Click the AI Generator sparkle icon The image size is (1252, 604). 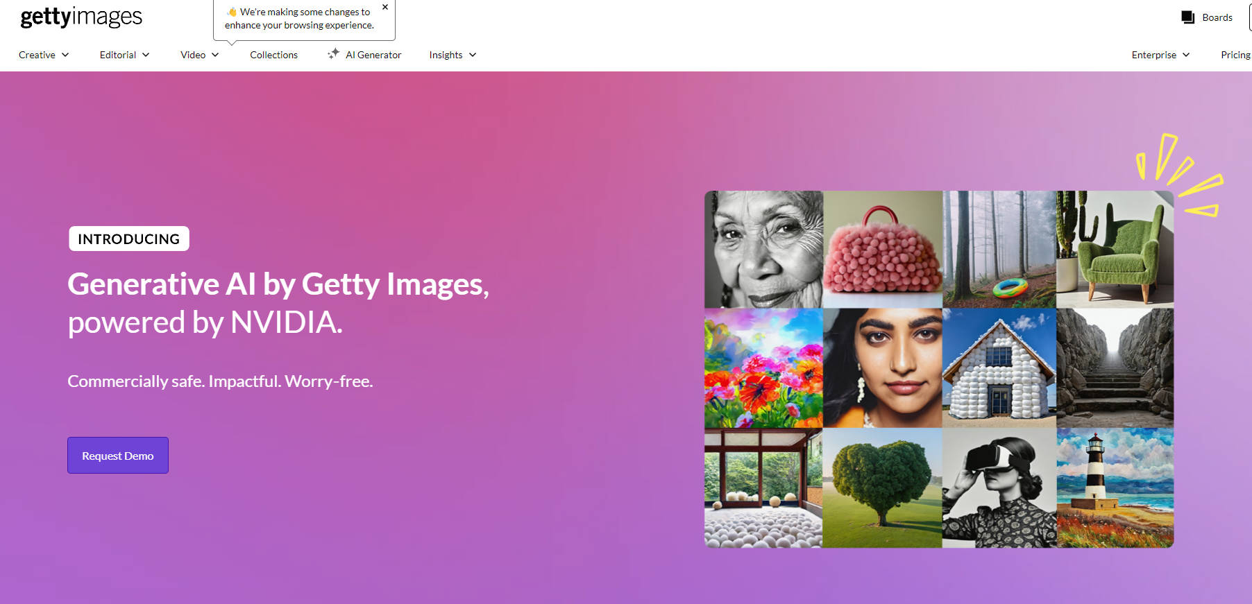coord(333,53)
